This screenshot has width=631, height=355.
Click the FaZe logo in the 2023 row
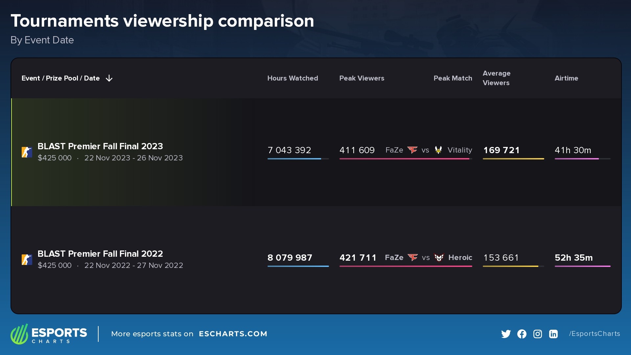coord(412,150)
